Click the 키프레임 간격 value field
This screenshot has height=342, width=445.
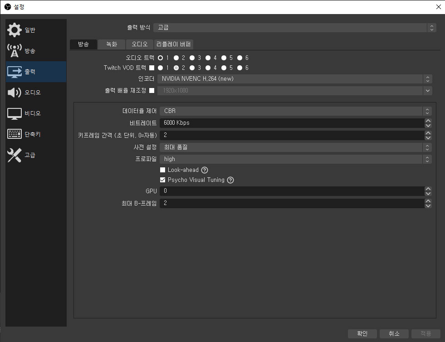292,135
